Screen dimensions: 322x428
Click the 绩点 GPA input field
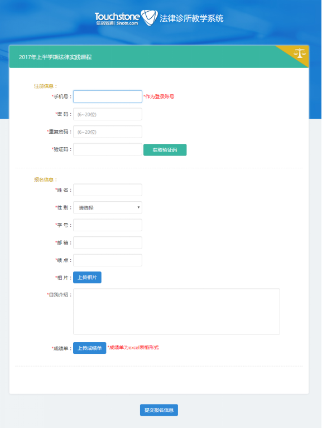click(x=108, y=260)
